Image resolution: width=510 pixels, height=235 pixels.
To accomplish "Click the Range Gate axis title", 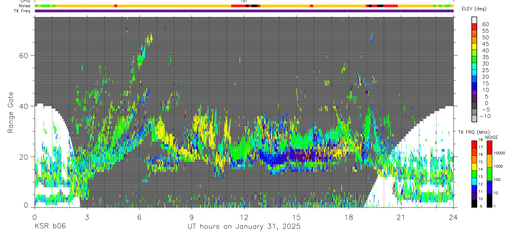I will [10, 114].
